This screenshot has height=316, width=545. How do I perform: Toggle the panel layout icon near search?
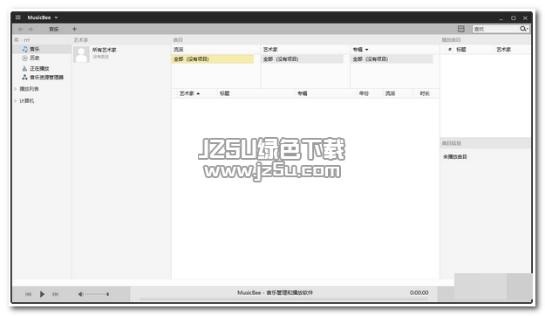(461, 29)
